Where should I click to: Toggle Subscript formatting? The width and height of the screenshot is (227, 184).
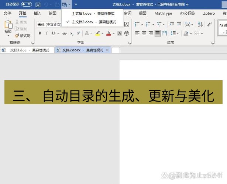tap(72, 33)
